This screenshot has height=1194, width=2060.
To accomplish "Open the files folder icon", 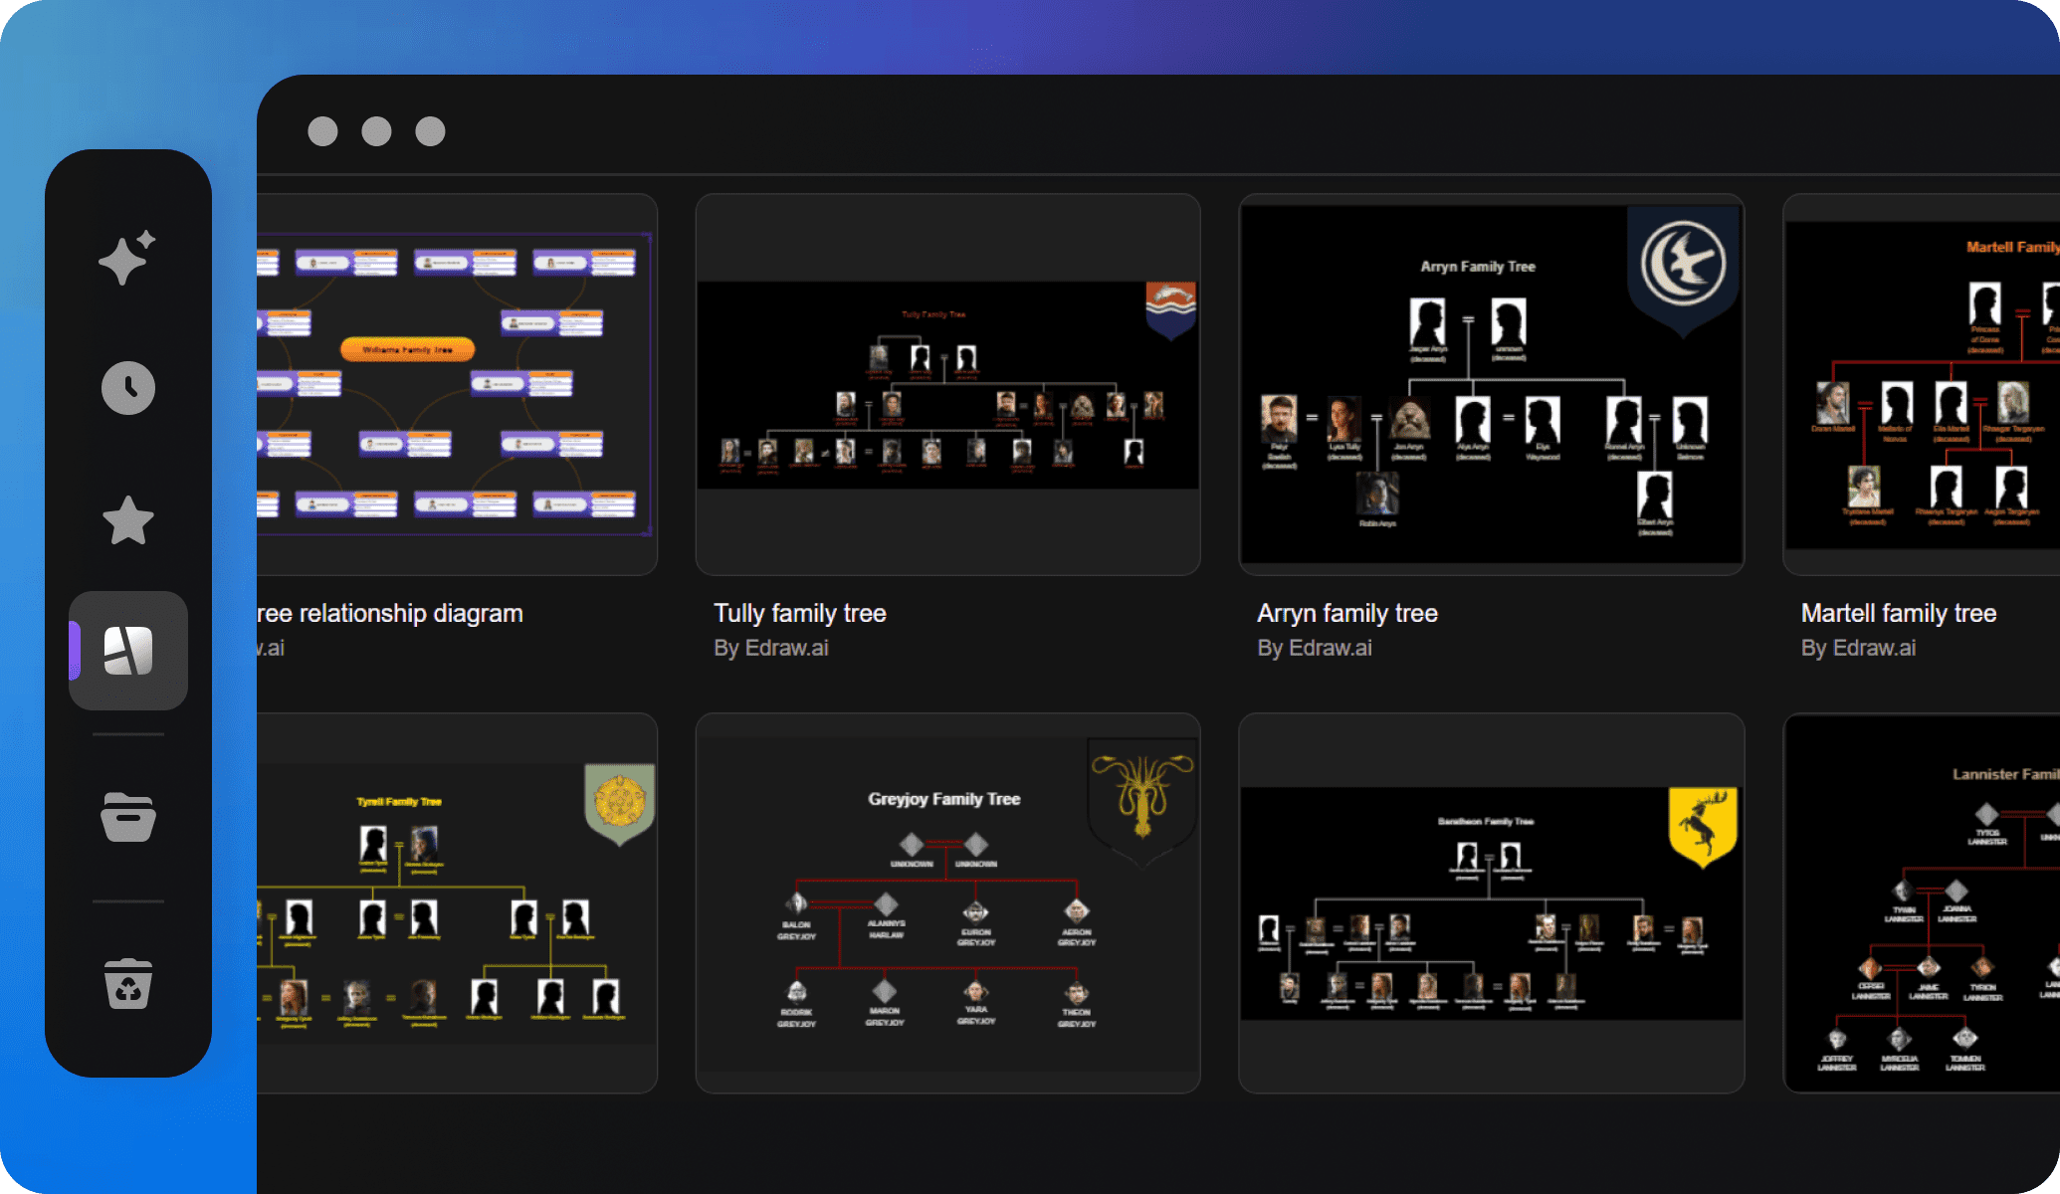I will [128, 818].
